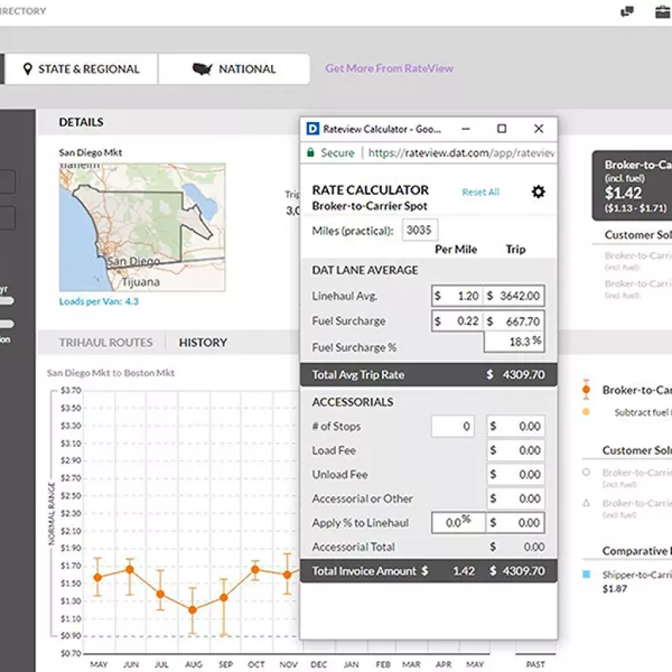Click the DAT favicon in calculator title bar
The width and height of the screenshot is (672, 672).
click(x=313, y=129)
